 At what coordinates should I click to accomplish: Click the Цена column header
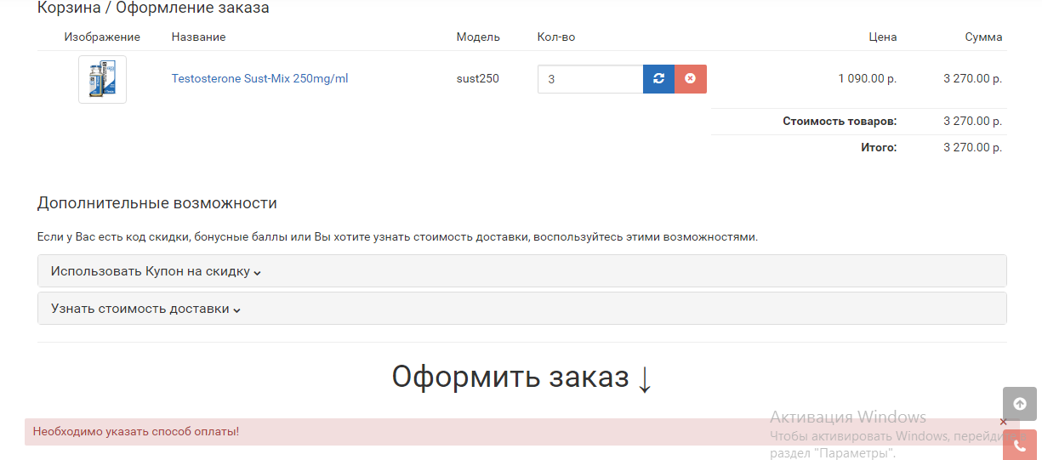(882, 37)
